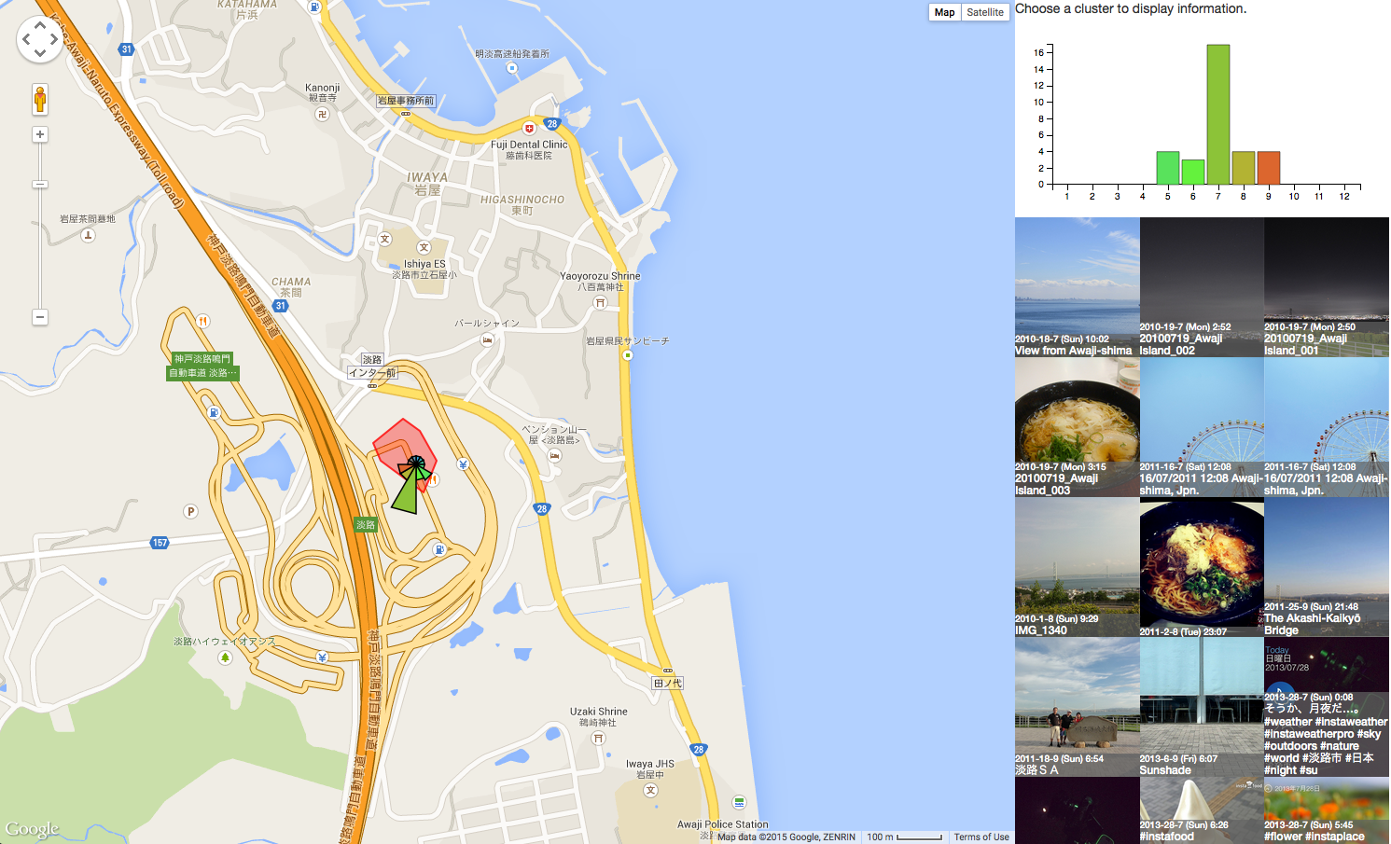The width and height of the screenshot is (1391, 844).
Task: Select the orange month 9 bar
Action: tap(1268, 168)
